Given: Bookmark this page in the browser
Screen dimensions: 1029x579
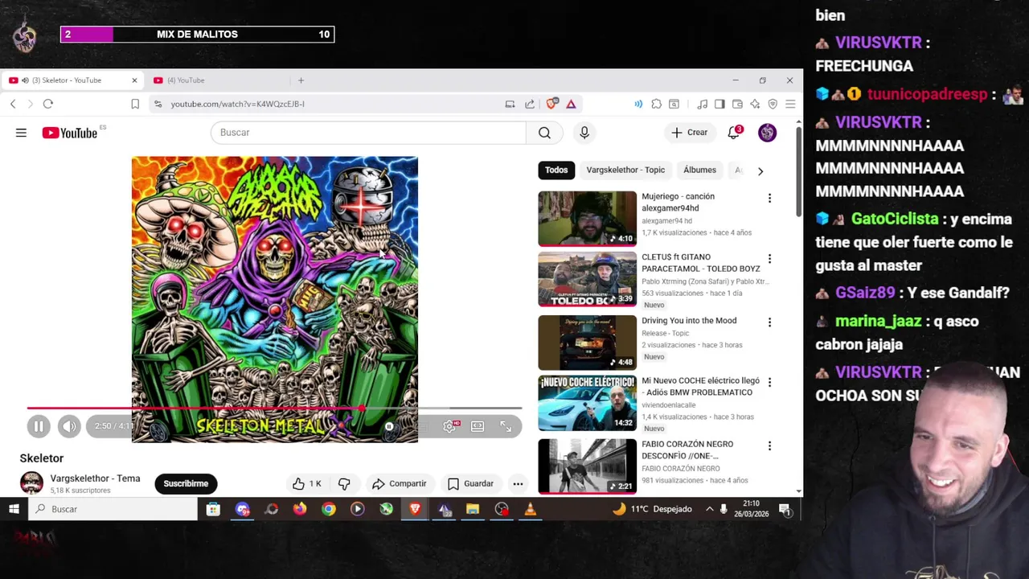Looking at the screenshot, I should [x=135, y=104].
